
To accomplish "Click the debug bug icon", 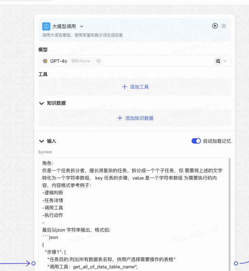I will coord(224,26).
